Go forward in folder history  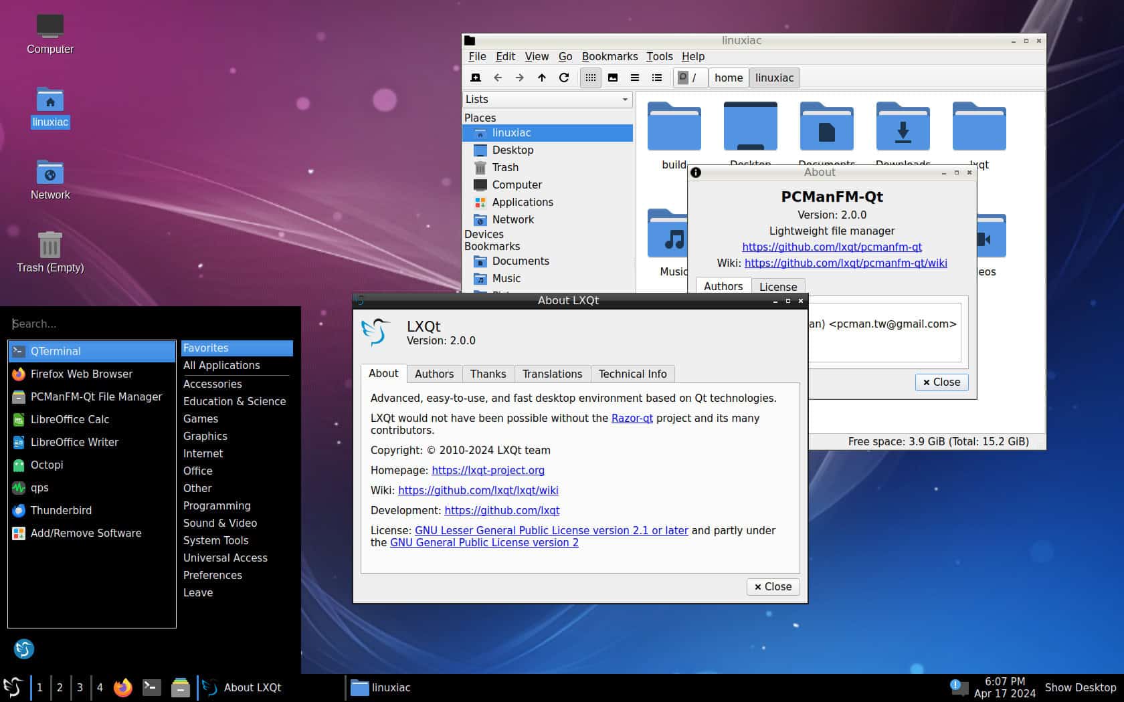coord(520,78)
